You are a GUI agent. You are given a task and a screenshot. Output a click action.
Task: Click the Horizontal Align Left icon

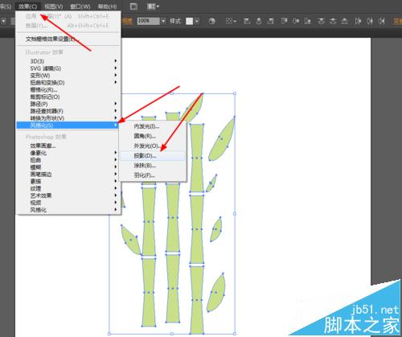(247, 21)
